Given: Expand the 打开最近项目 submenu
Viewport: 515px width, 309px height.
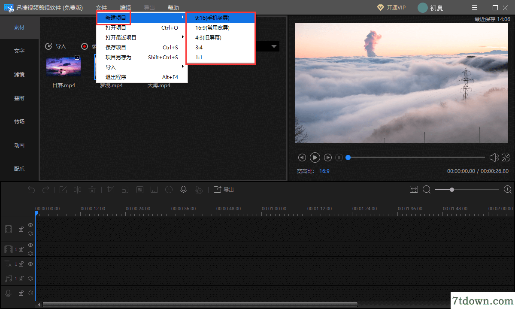Looking at the screenshot, I should coord(183,37).
